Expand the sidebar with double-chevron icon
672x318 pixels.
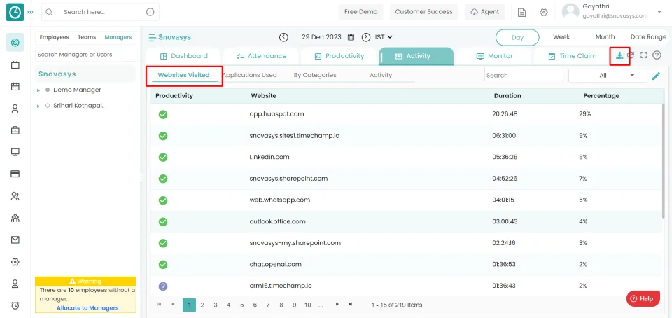[29, 12]
